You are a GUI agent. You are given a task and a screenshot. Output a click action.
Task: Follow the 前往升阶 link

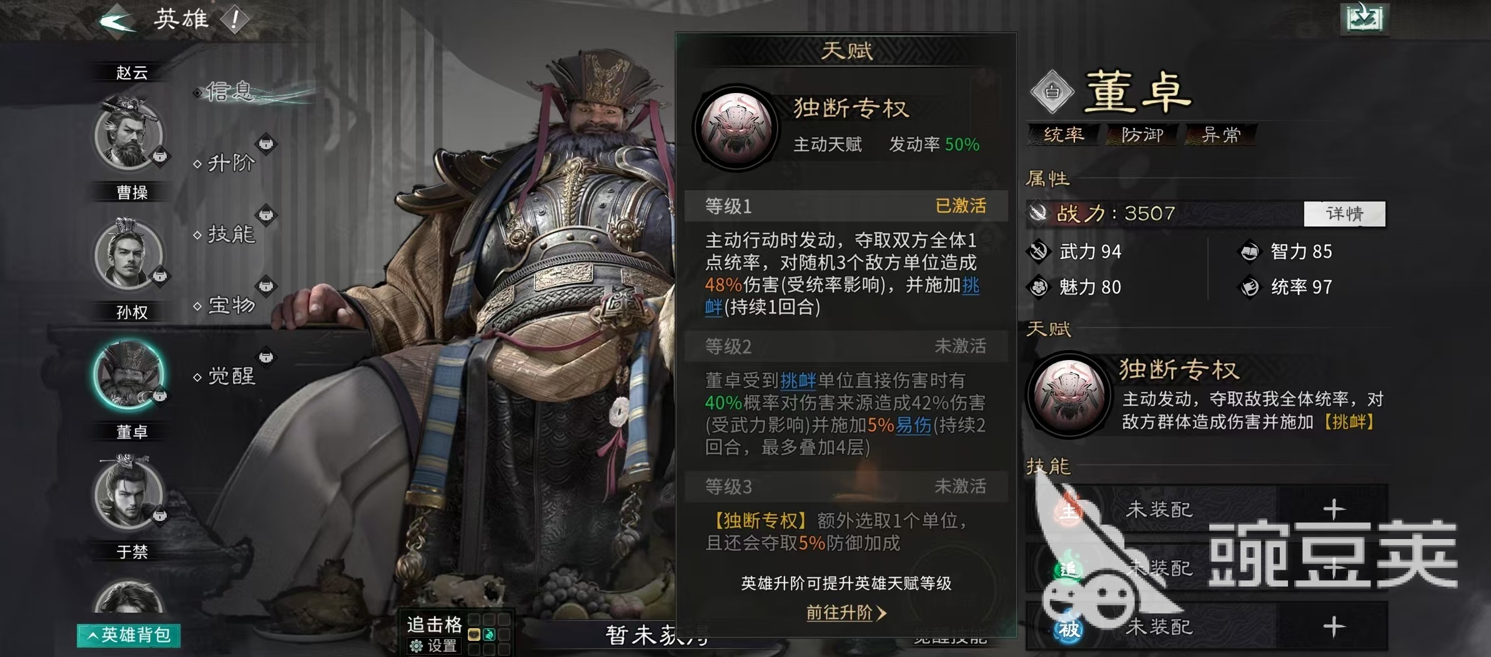[846, 613]
